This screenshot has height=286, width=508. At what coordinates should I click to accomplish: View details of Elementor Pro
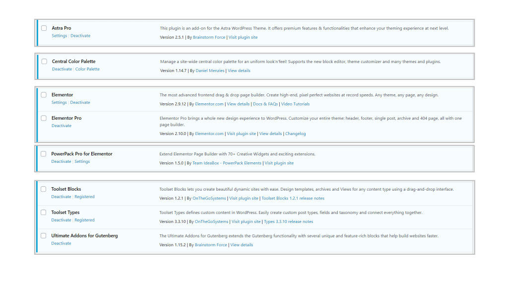270,134
